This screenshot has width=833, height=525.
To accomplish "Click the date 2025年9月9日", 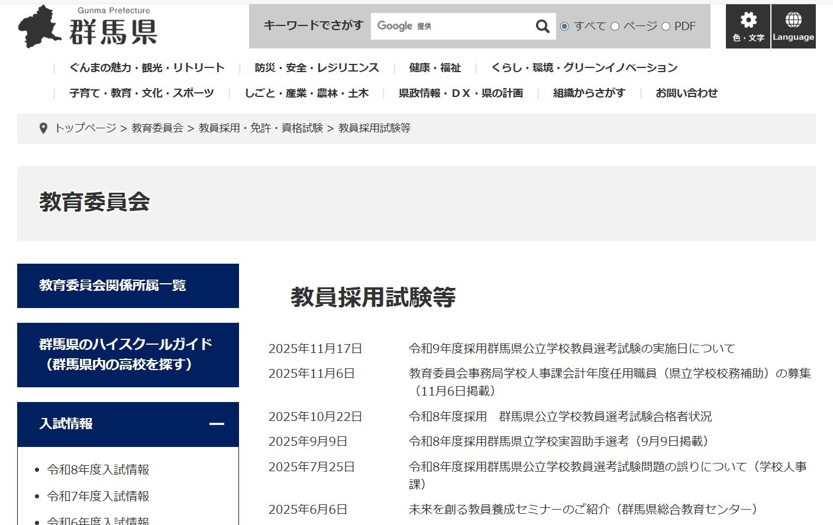I will (308, 442).
